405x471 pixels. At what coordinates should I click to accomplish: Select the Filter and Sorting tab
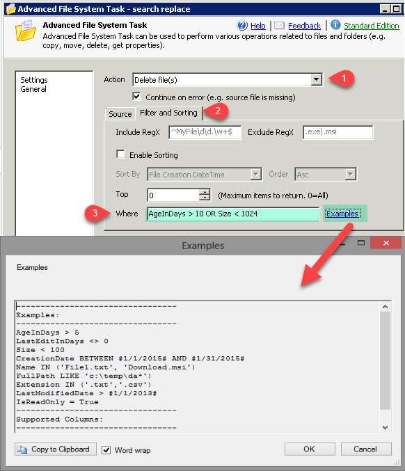point(168,113)
